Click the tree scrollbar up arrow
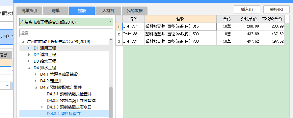The image size is (293, 118). [111, 40]
